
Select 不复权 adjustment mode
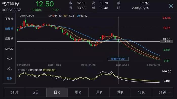(9, 19)
